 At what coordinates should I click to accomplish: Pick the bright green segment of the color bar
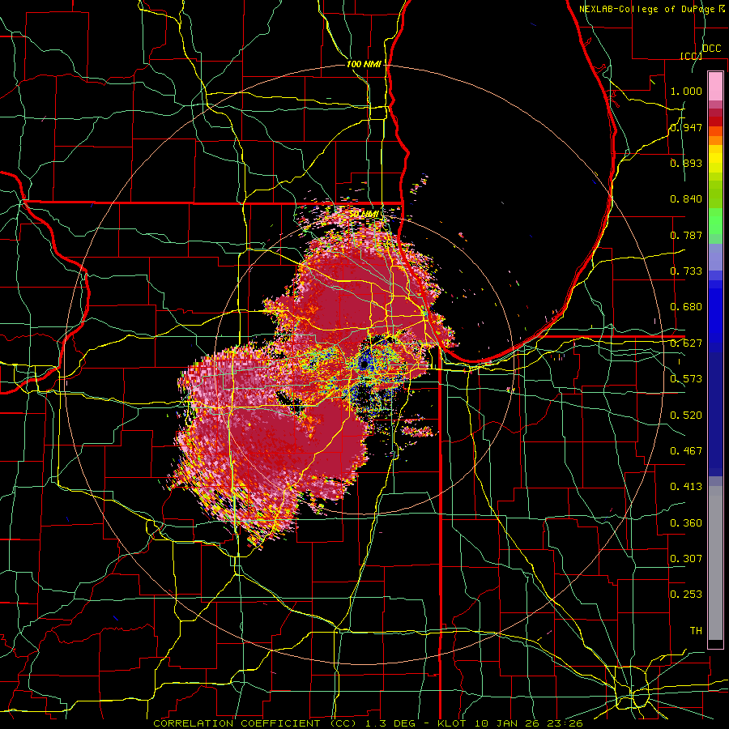[x=715, y=221]
